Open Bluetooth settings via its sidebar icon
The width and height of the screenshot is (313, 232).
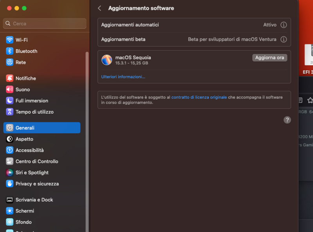coord(9,51)
